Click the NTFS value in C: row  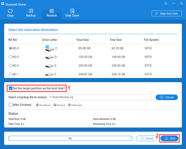click(148, 48)
